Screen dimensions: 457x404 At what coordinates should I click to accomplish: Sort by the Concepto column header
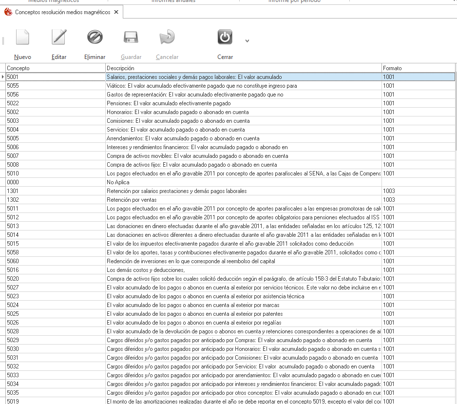(x=55, y=68)
